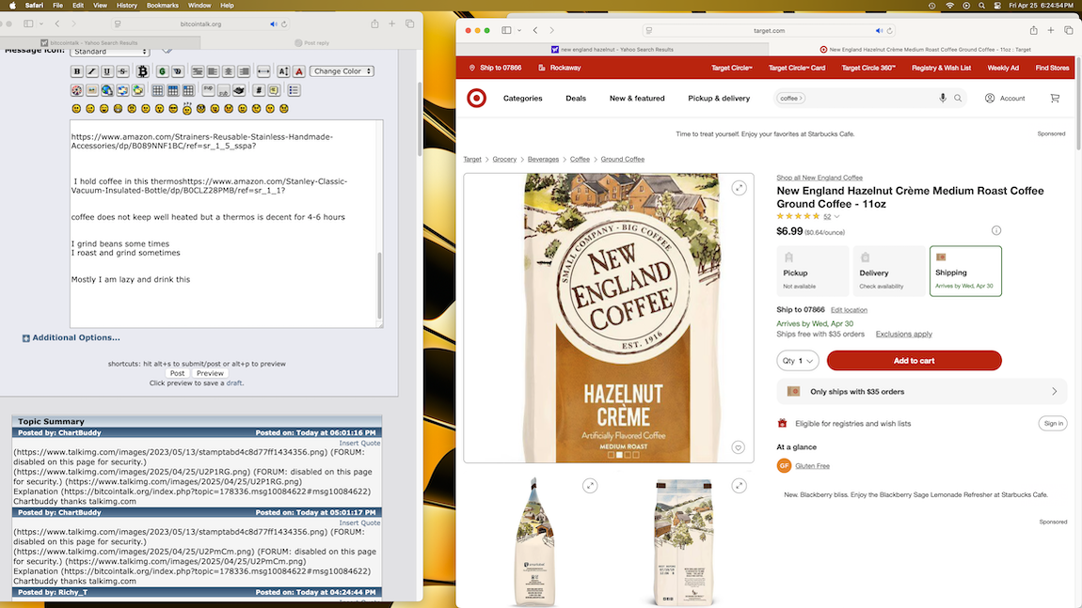Open Edit location link
This screenshot has height=608, width=1082.
coord(849,310)
